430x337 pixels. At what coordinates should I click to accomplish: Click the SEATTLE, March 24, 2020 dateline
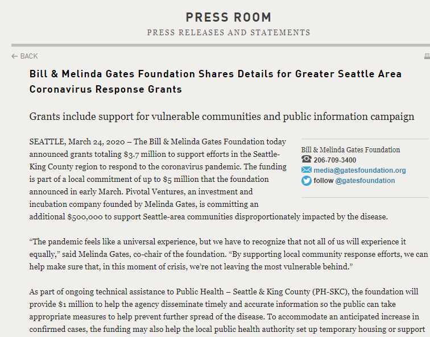80,142
